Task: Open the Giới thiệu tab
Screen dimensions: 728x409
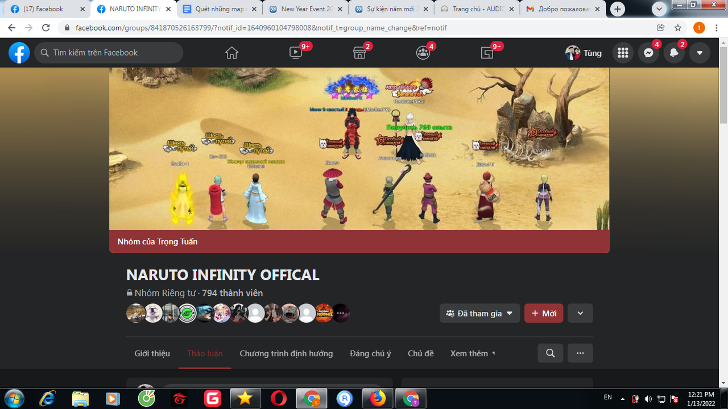Action: pyautogui.click(x=152, y=353)
